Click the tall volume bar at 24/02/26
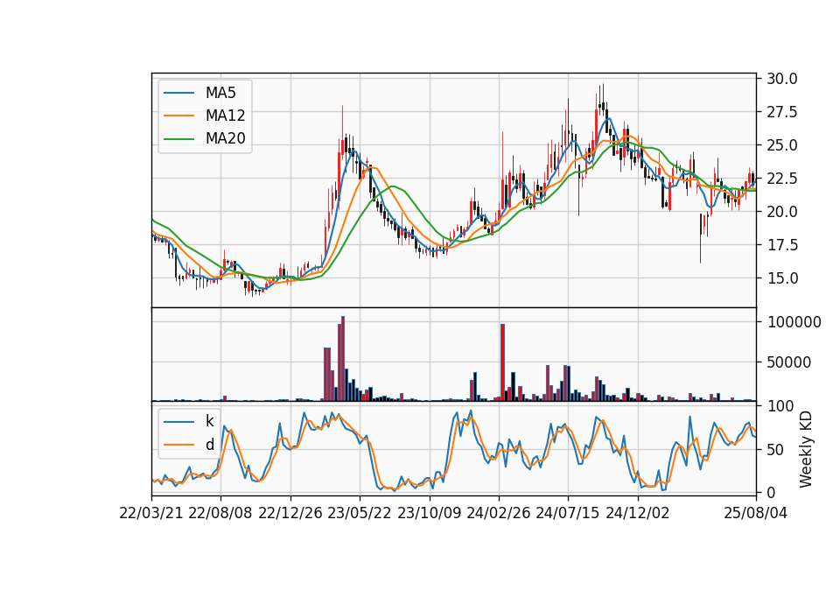This screenshot has height=604, width=840. [502, 362]
